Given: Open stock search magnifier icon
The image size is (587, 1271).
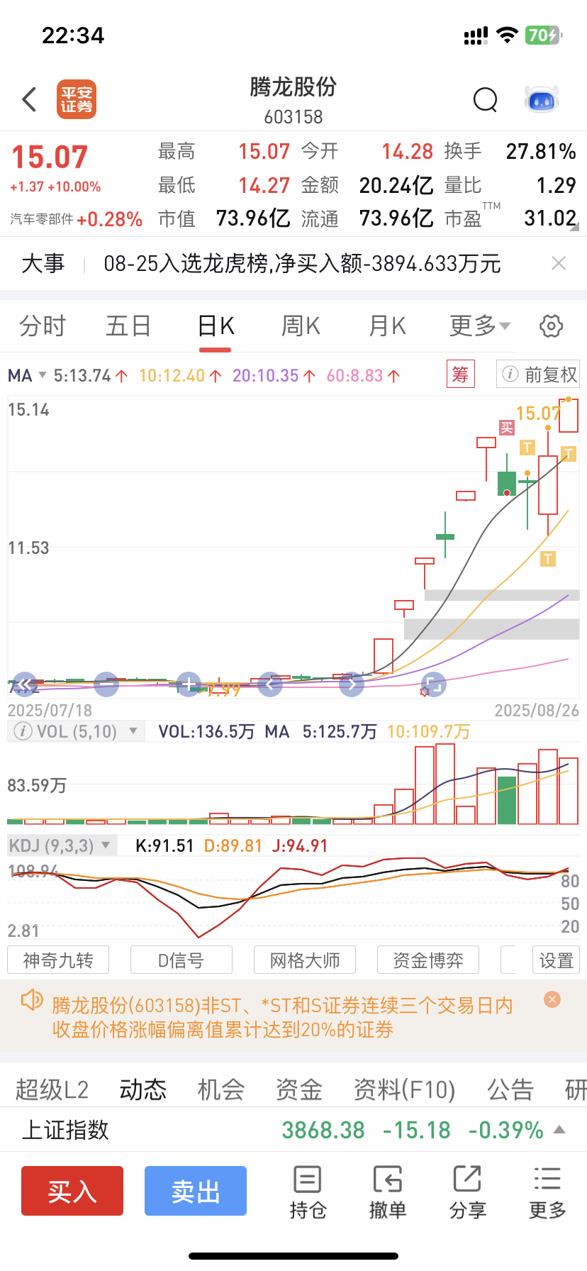Looking at the screenshot, I should [x=486, y=100].
